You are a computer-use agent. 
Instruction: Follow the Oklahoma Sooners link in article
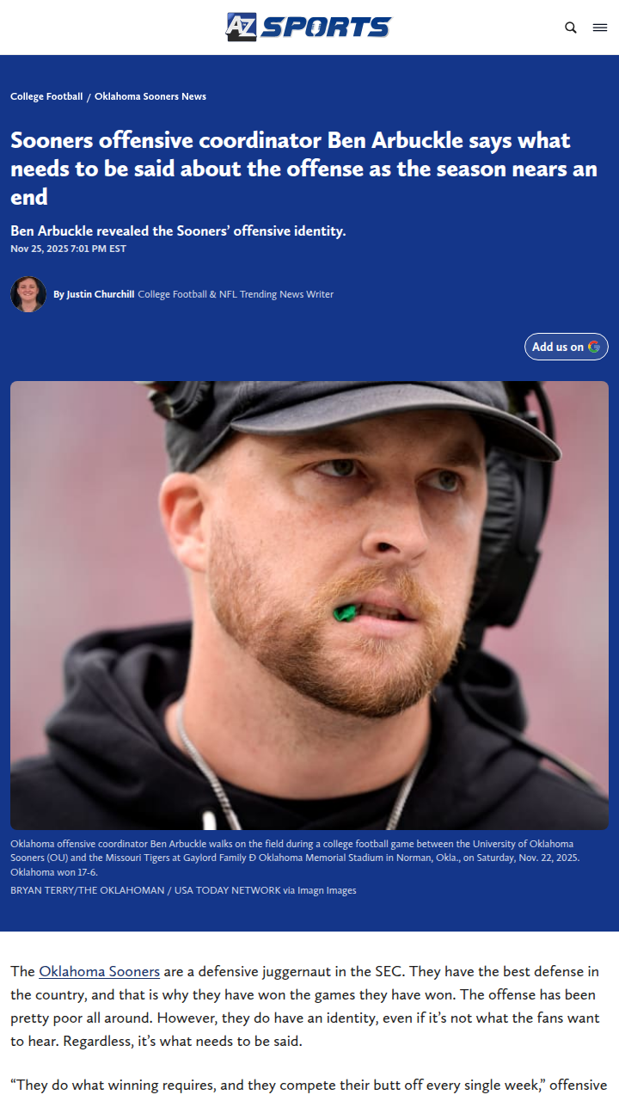[99, 971]
